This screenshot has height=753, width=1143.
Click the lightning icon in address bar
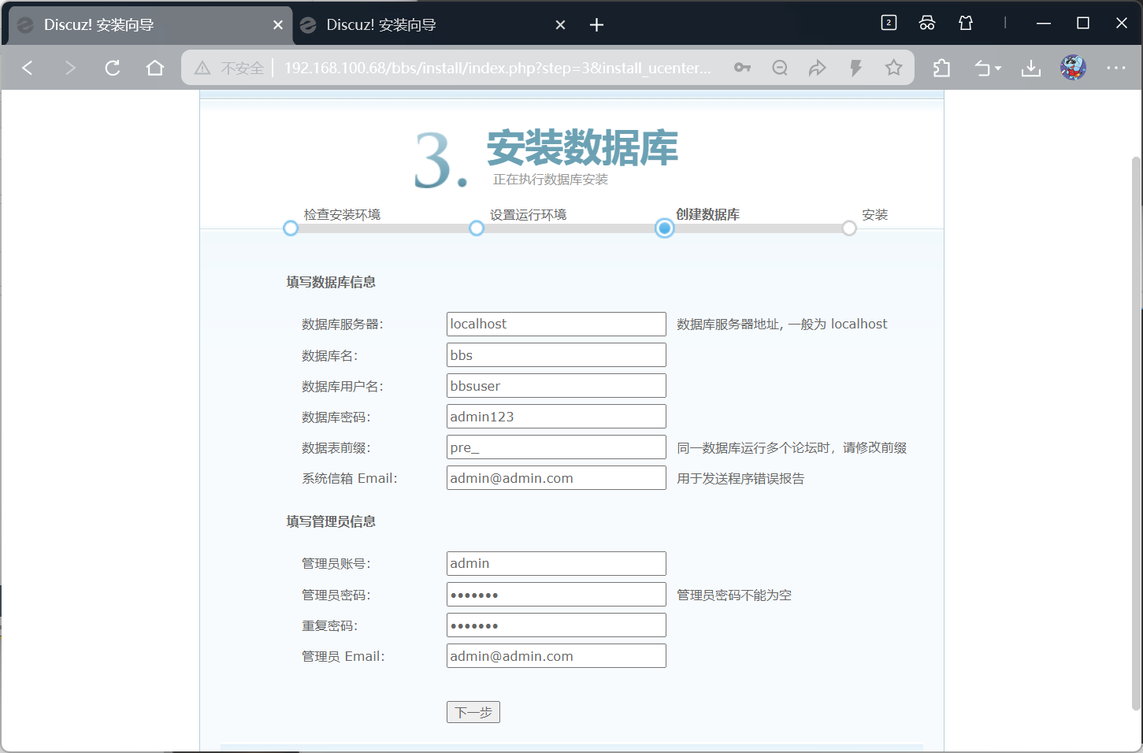[x=855, y=68]
